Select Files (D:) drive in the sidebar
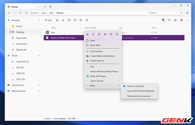 point(24,68)
